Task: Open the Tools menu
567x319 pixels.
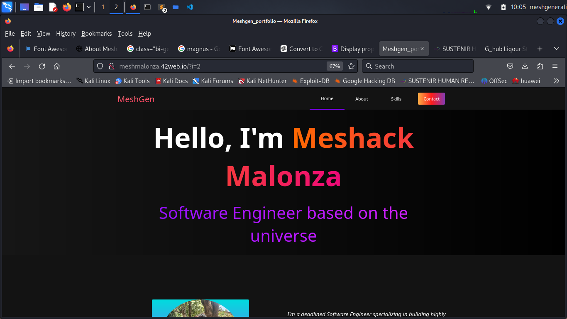Action: coord(125,34)
